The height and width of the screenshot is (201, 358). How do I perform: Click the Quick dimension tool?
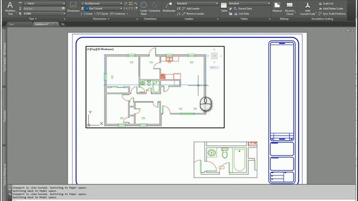[x=102, y=13]
